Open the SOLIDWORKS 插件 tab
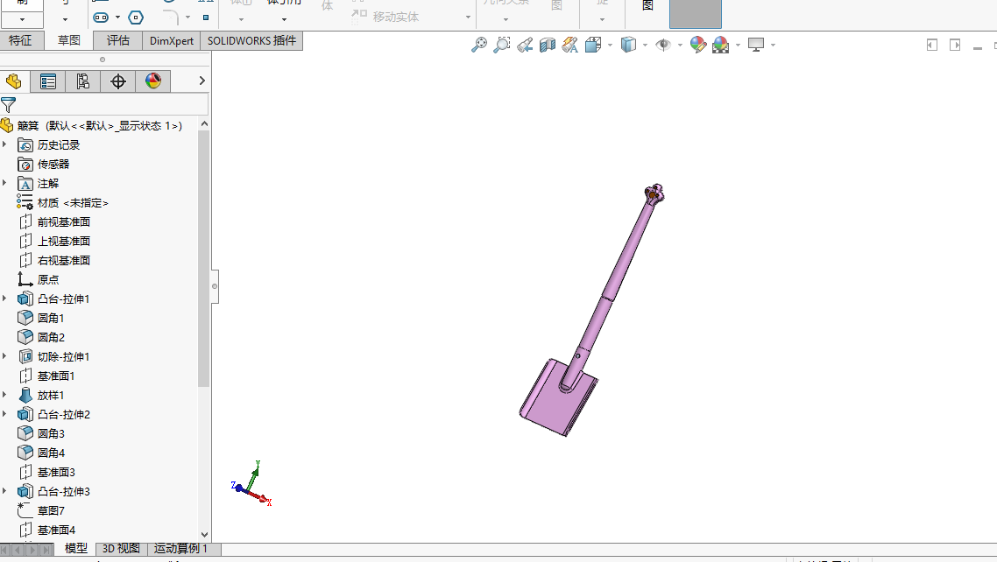This screenshot has height=562, width=997. click(x=251, y=40)
